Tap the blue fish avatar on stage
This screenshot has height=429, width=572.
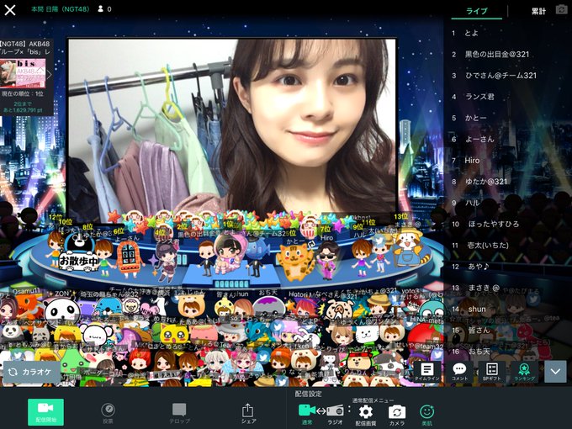[258, 248]
